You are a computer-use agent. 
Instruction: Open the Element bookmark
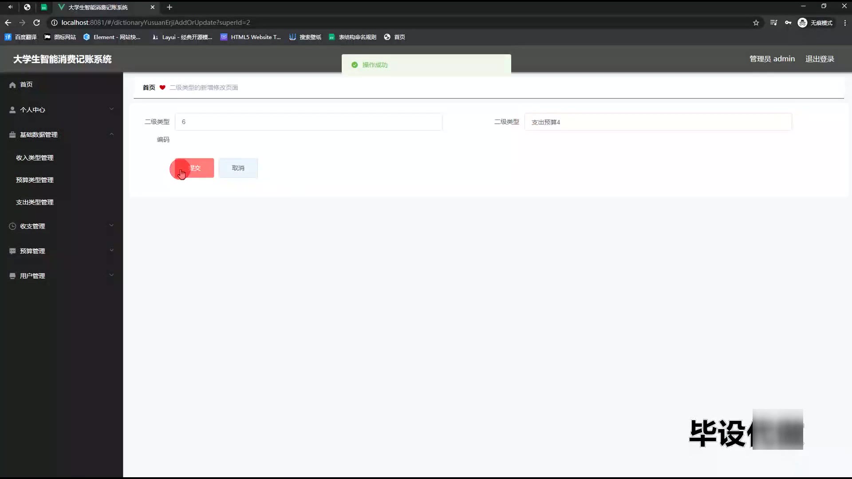[x=112, y=37]
